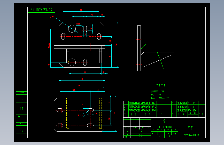Click the 168 dimension above the plan view
Image resolution: width=224 pixels, height=145 pixels.
79,85
